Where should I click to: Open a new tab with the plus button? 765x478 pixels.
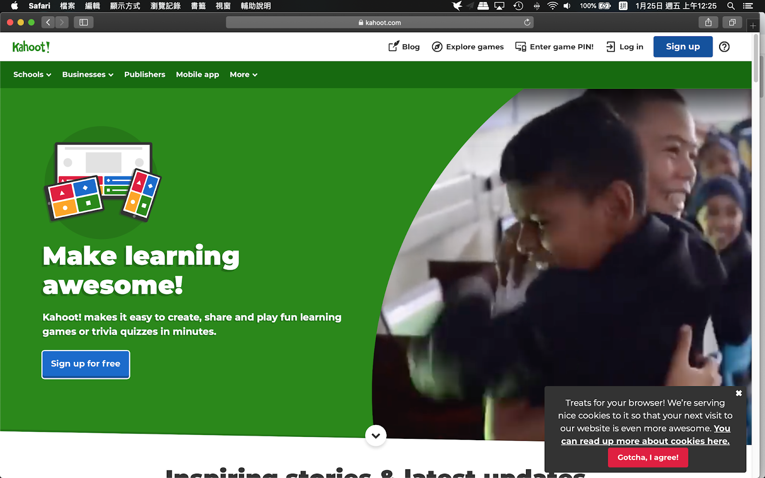pos(753,26)
